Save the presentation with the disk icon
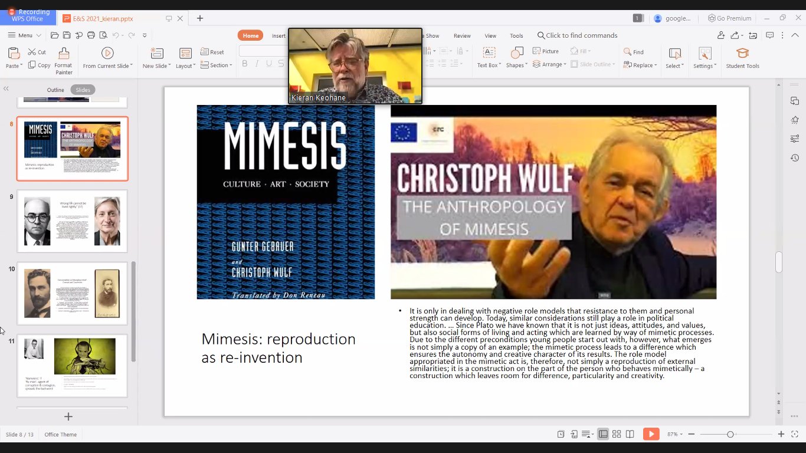Screen dimensions: 806x453 [x=67, y=35]
